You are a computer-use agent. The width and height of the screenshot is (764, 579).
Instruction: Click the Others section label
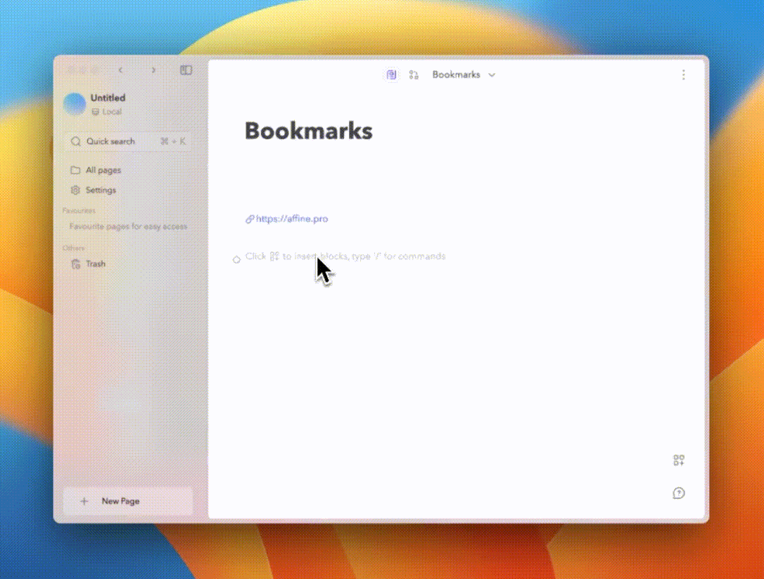pos(74,248)
